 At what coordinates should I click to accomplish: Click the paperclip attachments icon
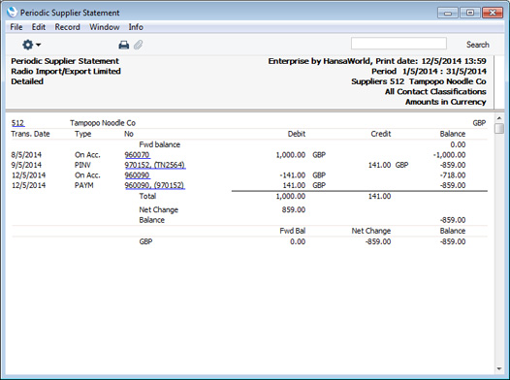pyautogui.click(x=139, y=45)
